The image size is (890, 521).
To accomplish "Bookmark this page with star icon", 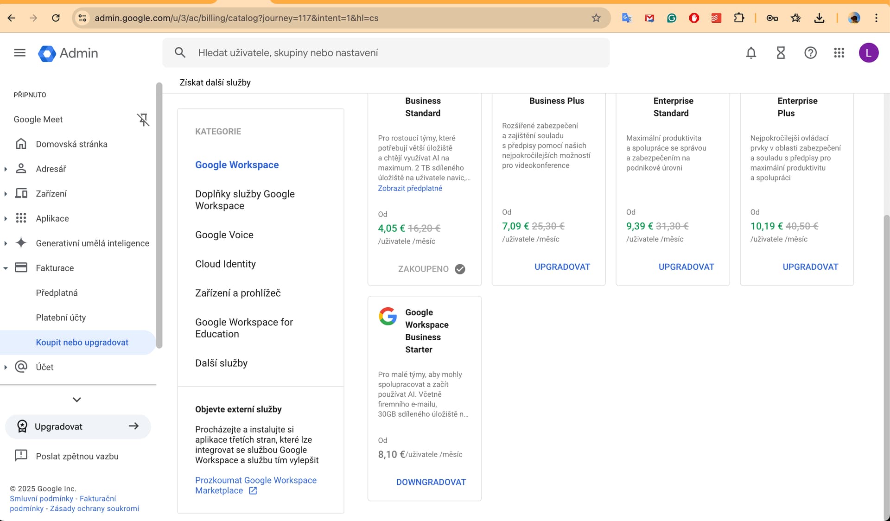I will (x=596, y=18).
